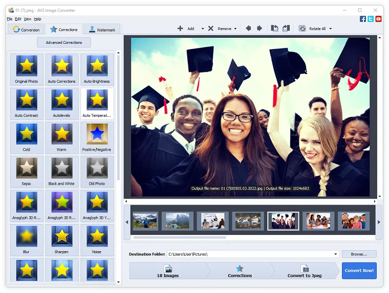The height and width of the screenshot is (293, 389).
Task: Go to the 18 Images step
Action: (168, 271)
